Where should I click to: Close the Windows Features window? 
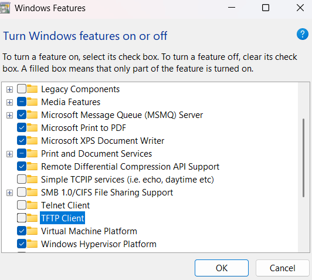300,8
